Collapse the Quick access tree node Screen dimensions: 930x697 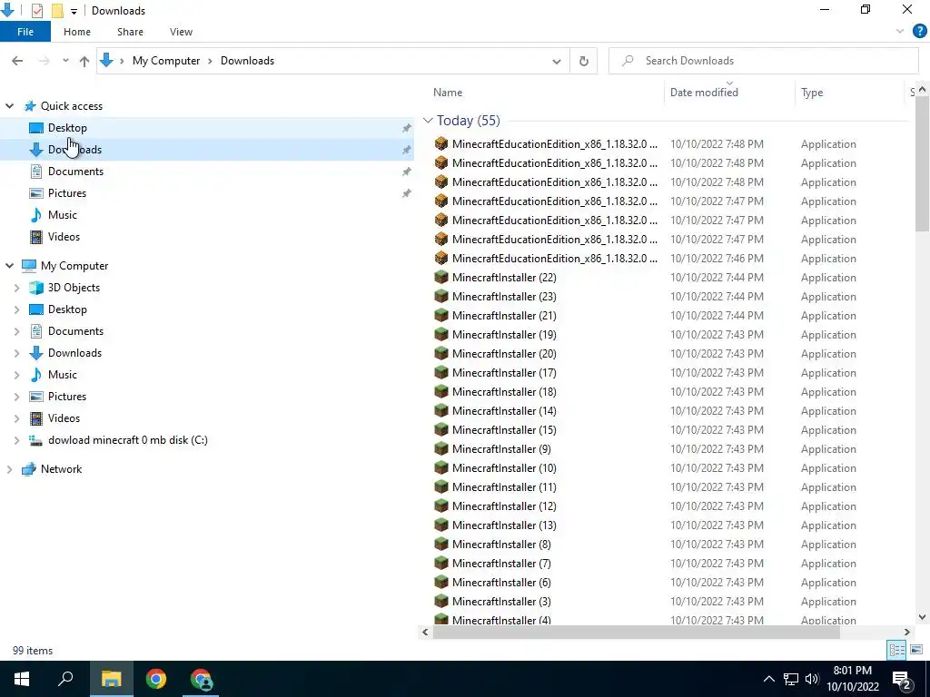coord(9,106)
